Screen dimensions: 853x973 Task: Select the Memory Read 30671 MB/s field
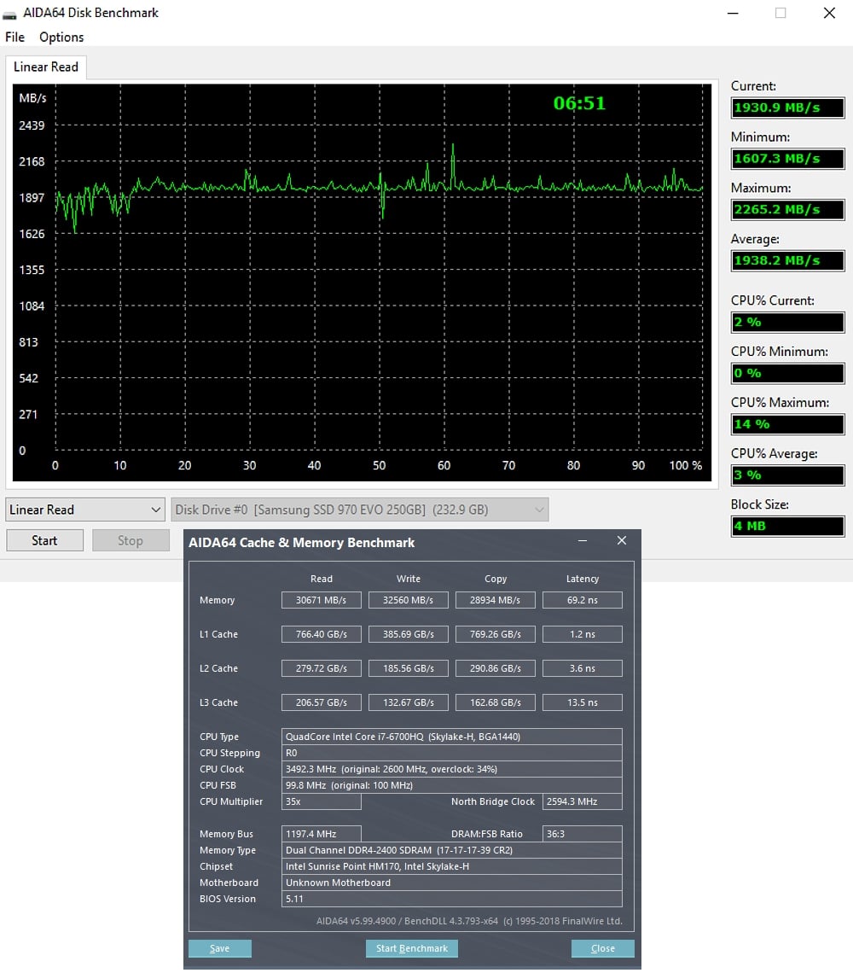click(x=322, y=600)
